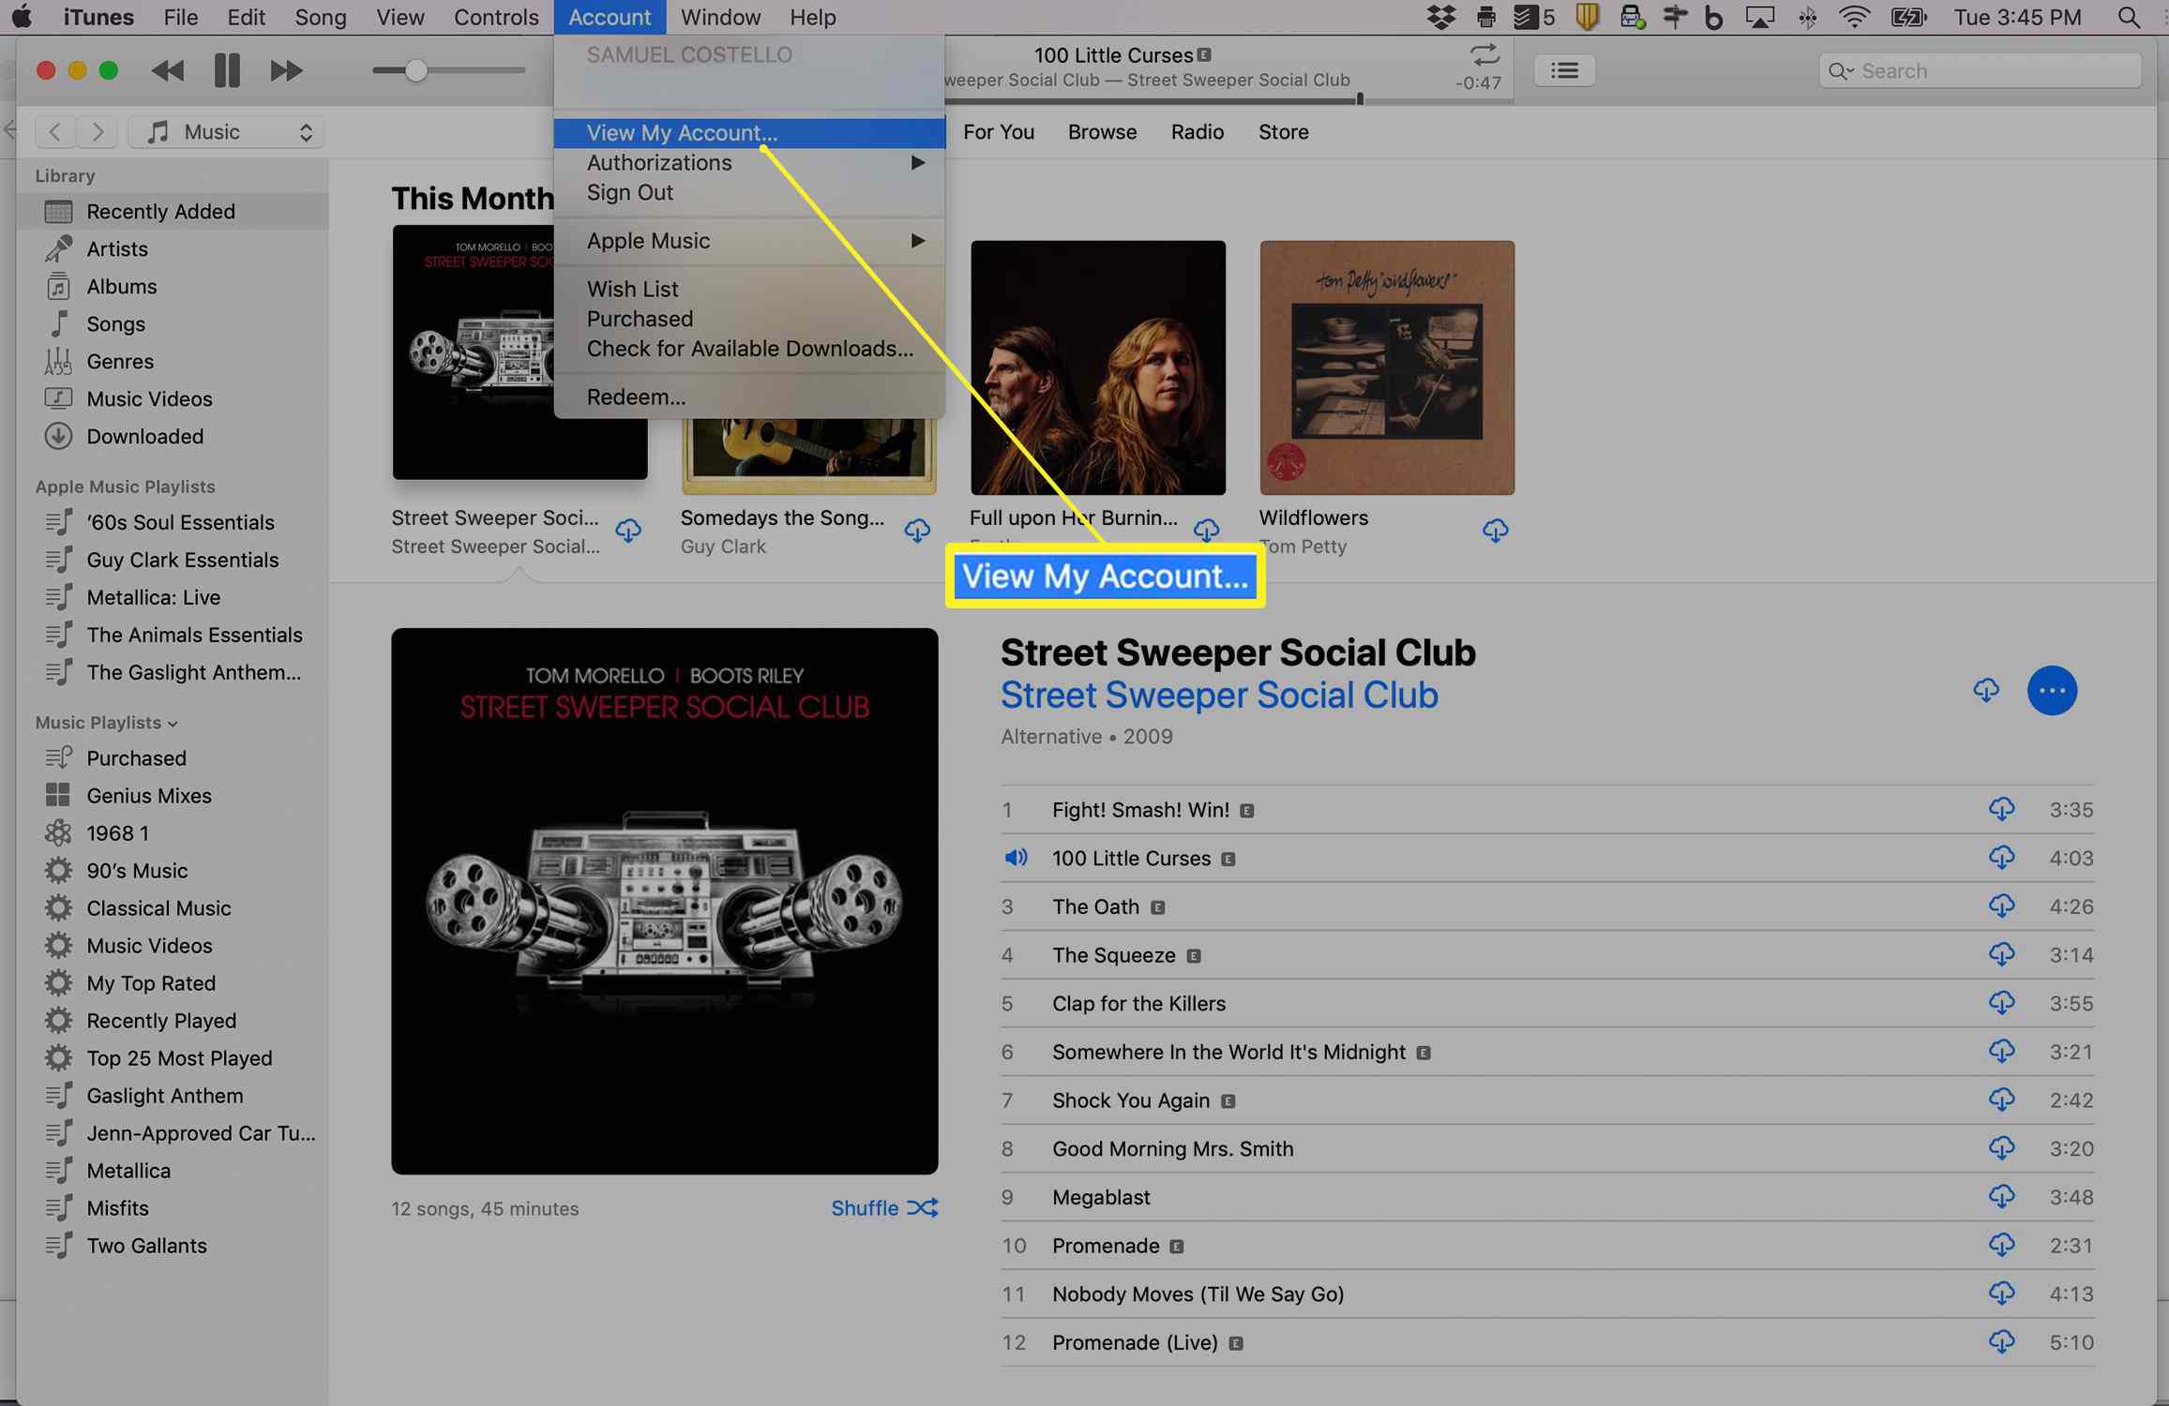The width and height of the screenshot is (2169, 1406).
Task: Click the For You tab in iTunes Store
Action: tap(1004, 131)
